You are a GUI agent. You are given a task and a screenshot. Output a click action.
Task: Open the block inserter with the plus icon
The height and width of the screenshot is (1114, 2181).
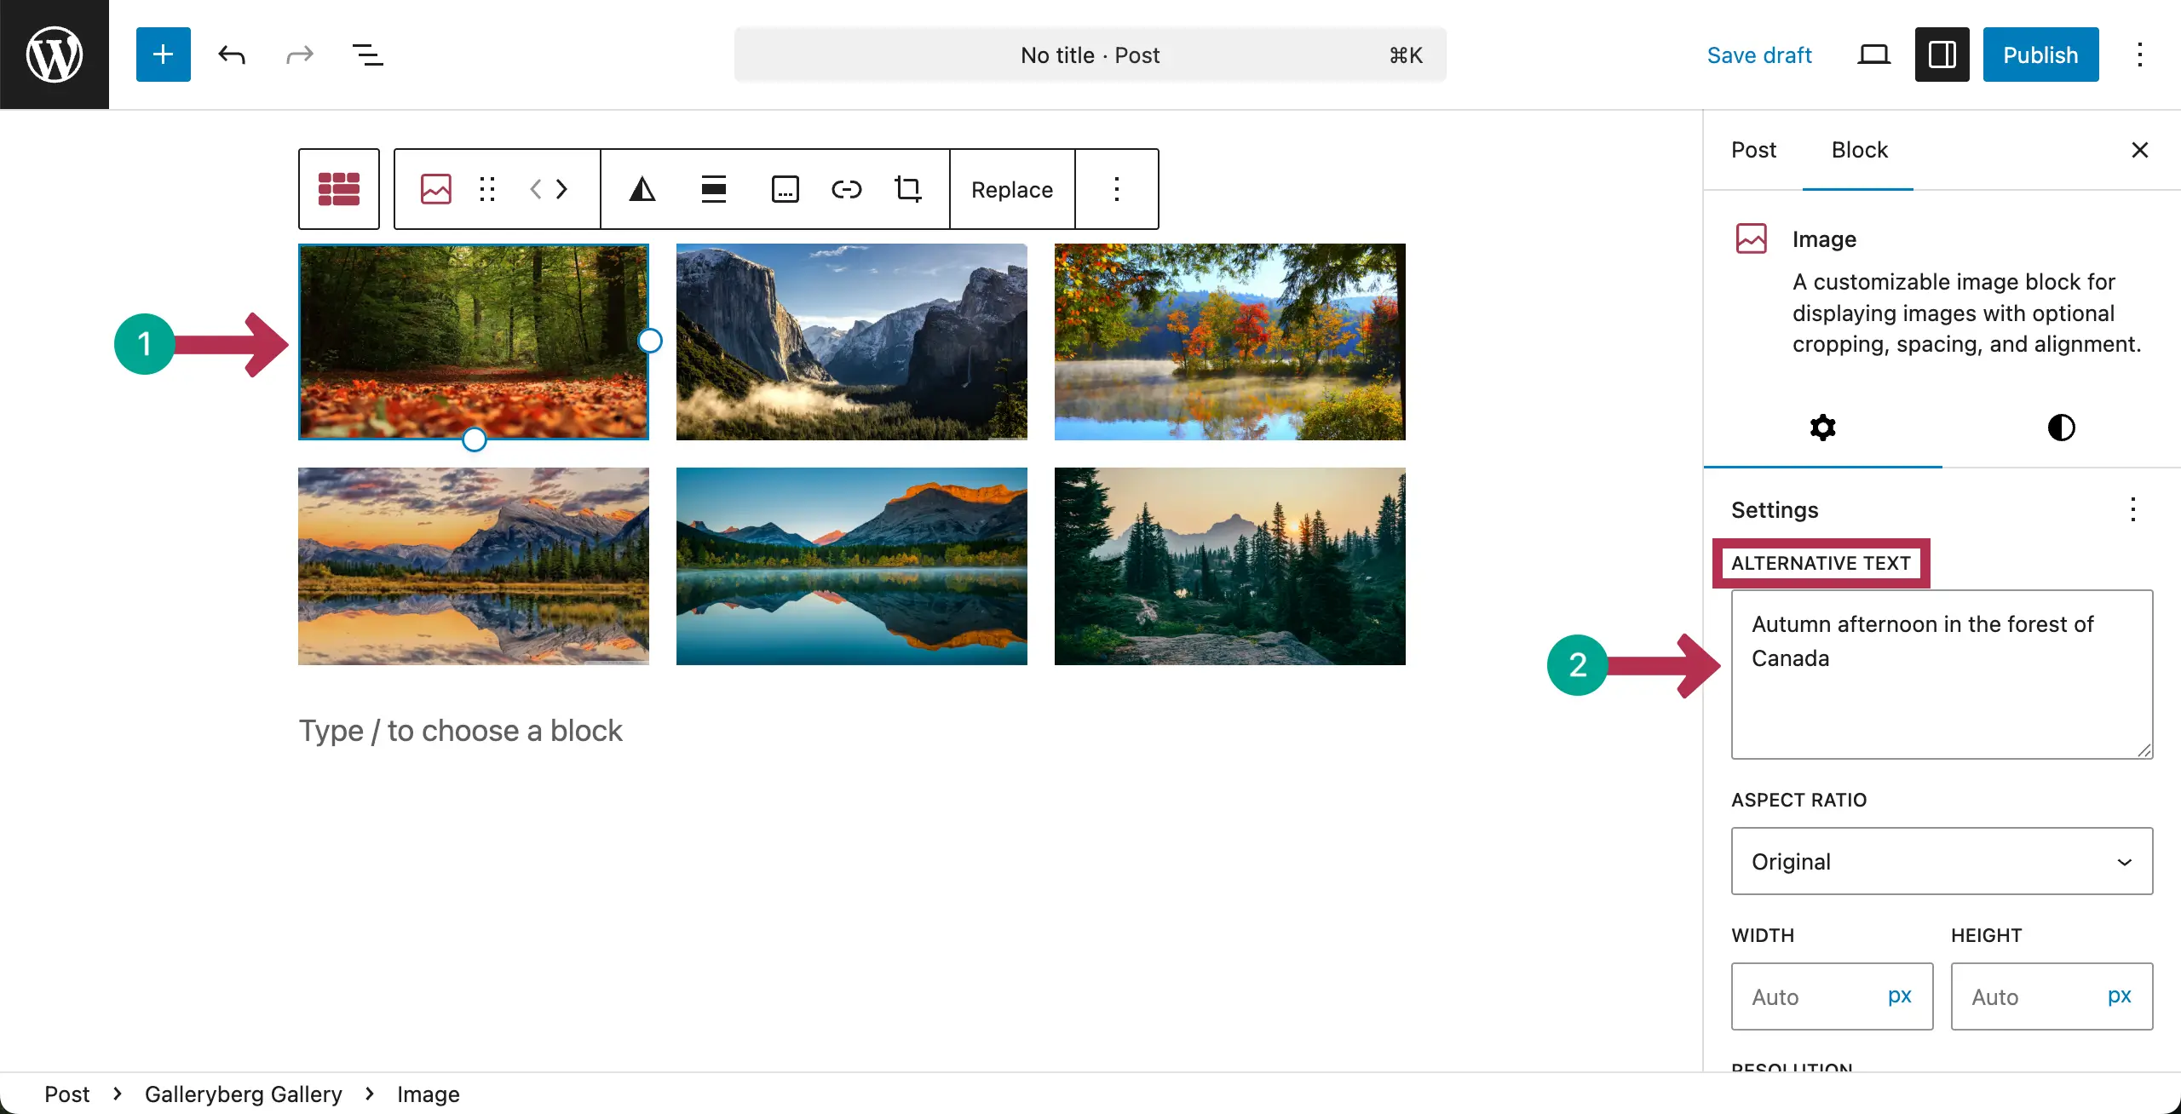[163, 54]
